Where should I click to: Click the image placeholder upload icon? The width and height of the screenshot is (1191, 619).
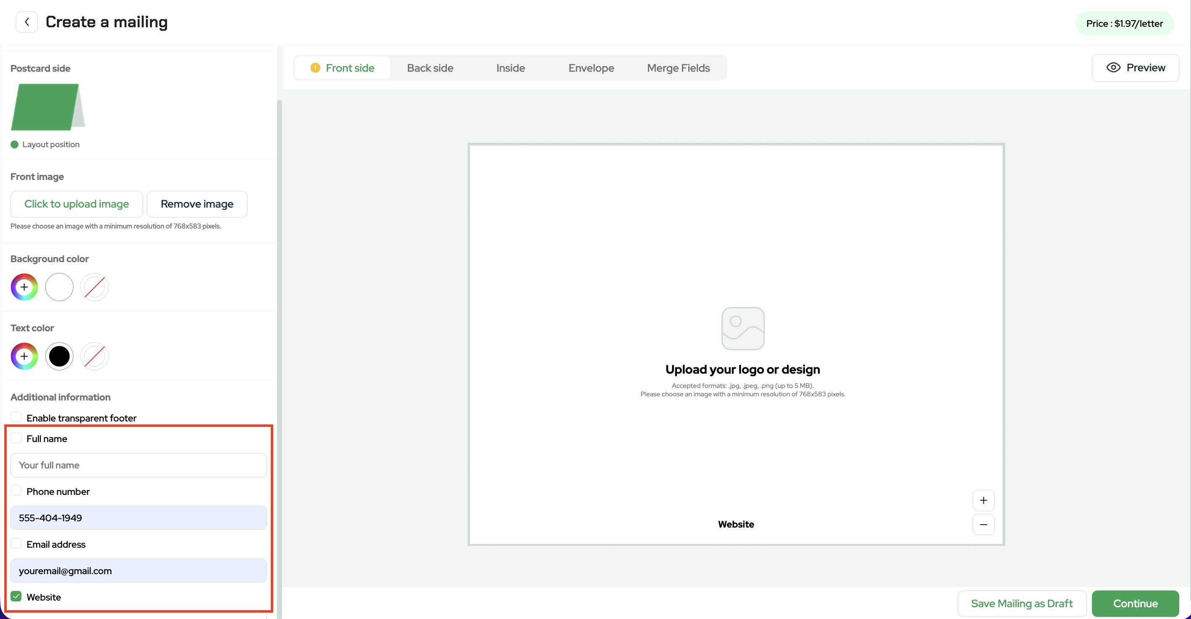[x=742, y=328]
